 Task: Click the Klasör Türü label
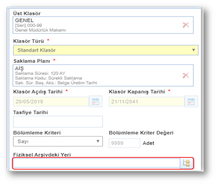tap(29, 41)
